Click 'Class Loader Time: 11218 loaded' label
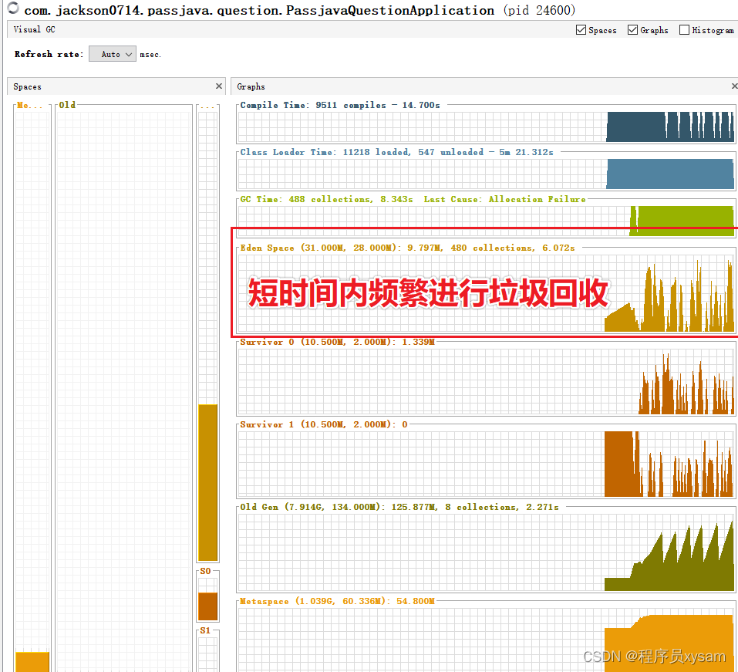This screenshot has height=672, width=738. (x=325, y=152)
